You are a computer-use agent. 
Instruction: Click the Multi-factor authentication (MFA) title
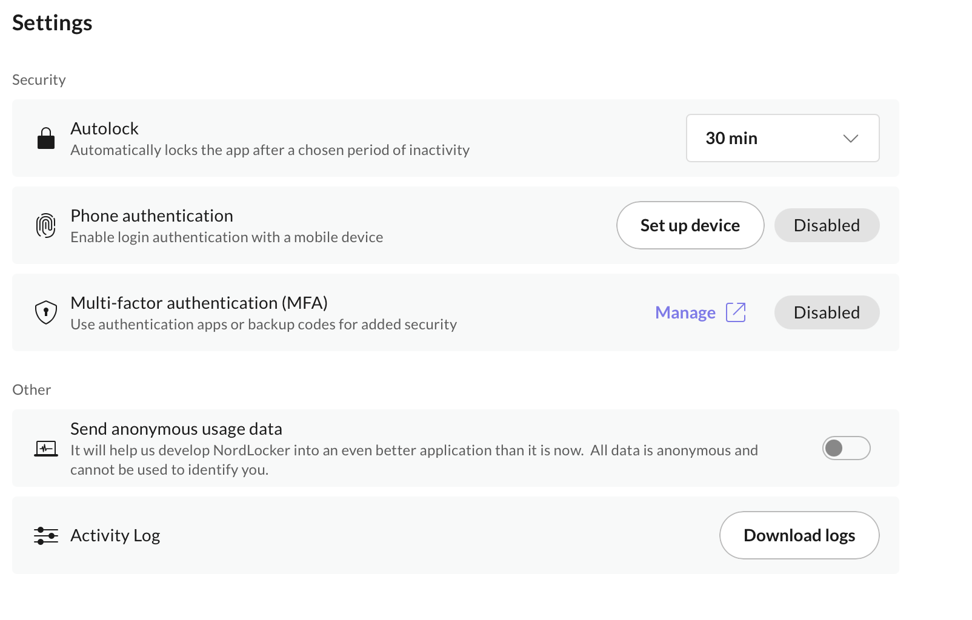click(199, 303)
